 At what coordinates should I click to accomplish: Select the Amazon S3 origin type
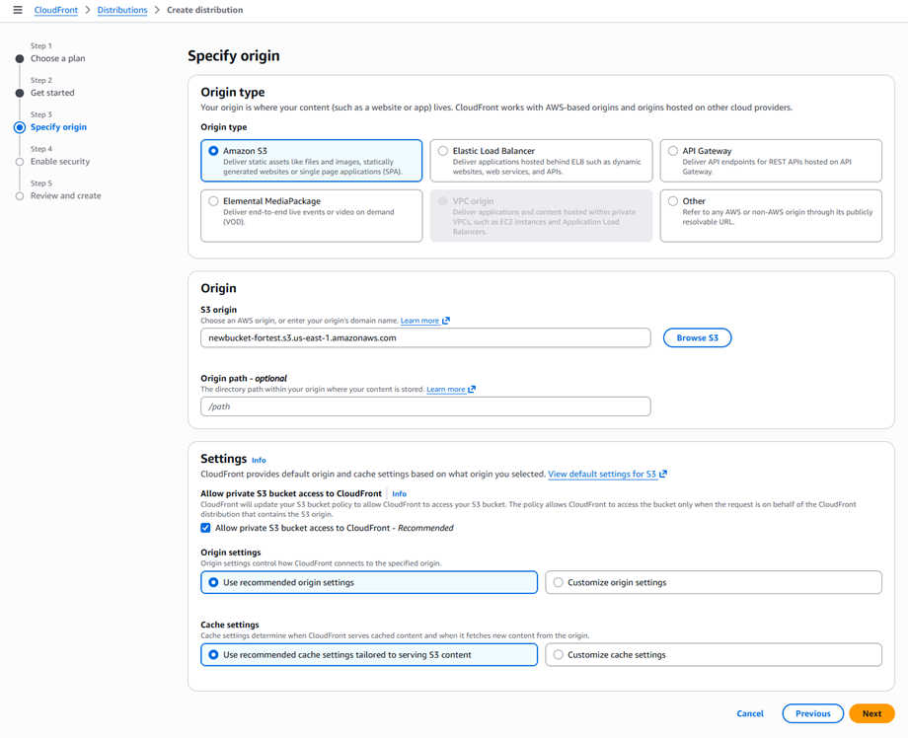(x=213, y=151)
